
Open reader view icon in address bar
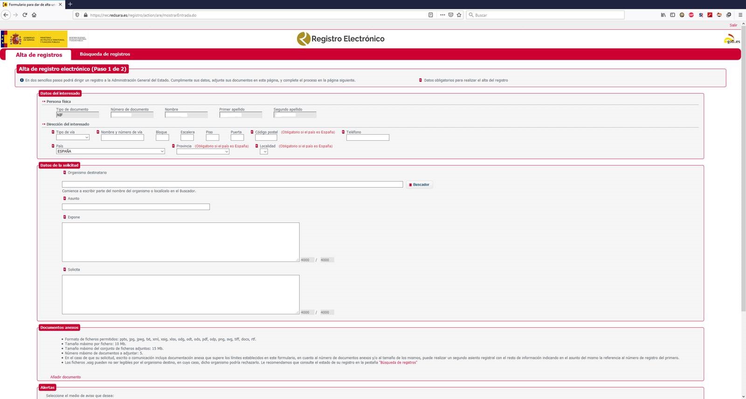(430, 15)
